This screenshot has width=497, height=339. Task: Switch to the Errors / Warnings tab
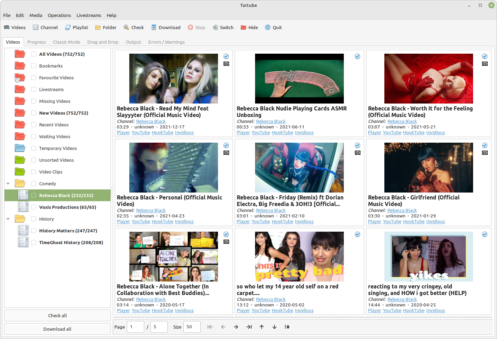click(166, 42)
